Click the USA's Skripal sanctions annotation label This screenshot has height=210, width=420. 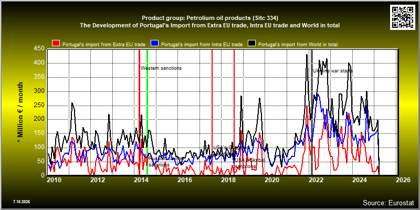tap(249, 163)
